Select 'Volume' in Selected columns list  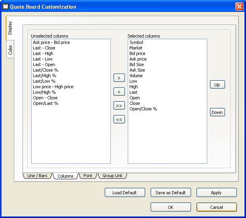136,76
